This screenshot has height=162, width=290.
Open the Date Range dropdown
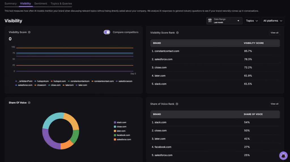pyautogui.click(x=224, y=21)
